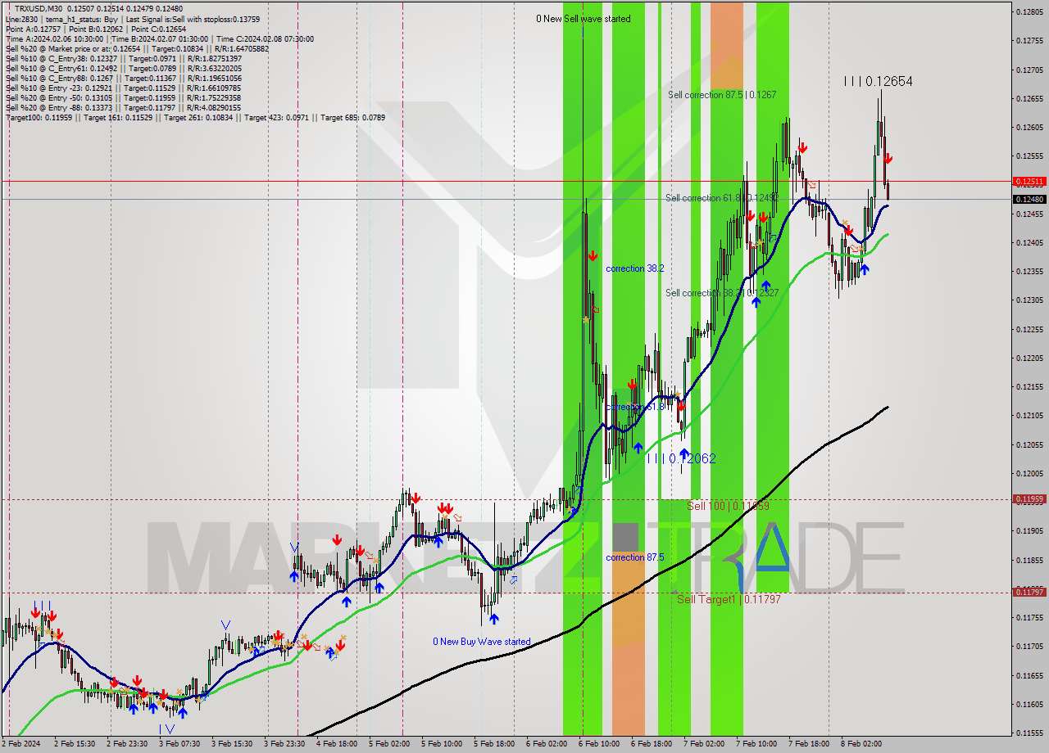Click the '4 Feb 18:00' time axis label
This screenshot has width=1049, height=753.
[x=337, y=744]
